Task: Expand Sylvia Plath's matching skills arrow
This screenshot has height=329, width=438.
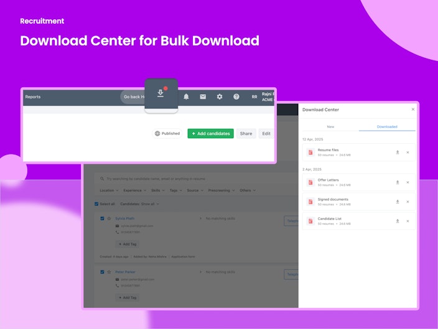Action: coord(200,219)
